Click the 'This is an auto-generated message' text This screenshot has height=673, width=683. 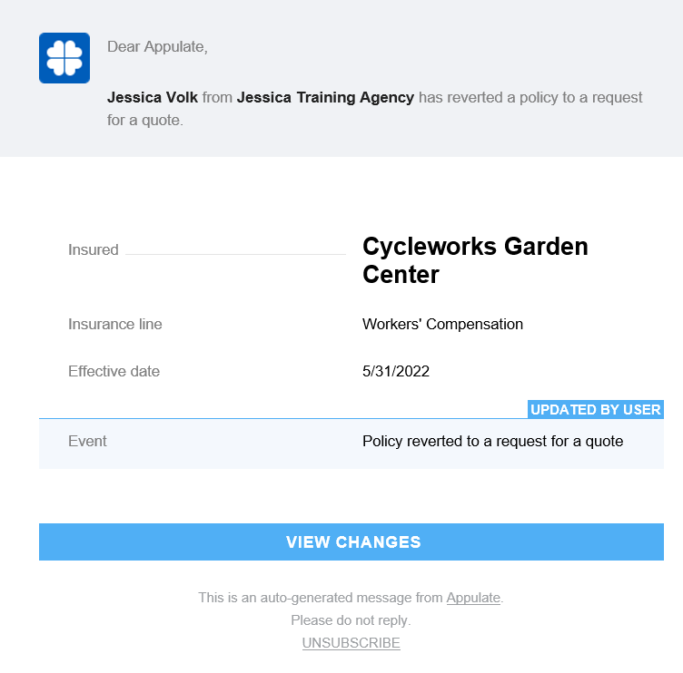point(321,598)
